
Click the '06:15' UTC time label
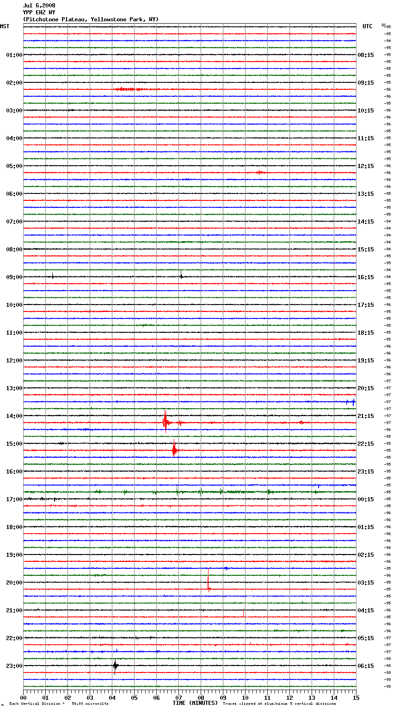click(366, 666)
